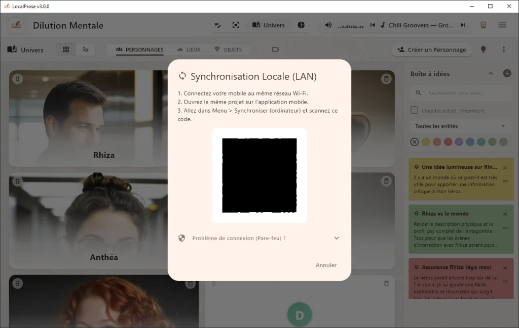The height and width of the screenshot is (328, 519).
Task: Click the Anthéa card drag handle
Action: (x=18, y=181)
